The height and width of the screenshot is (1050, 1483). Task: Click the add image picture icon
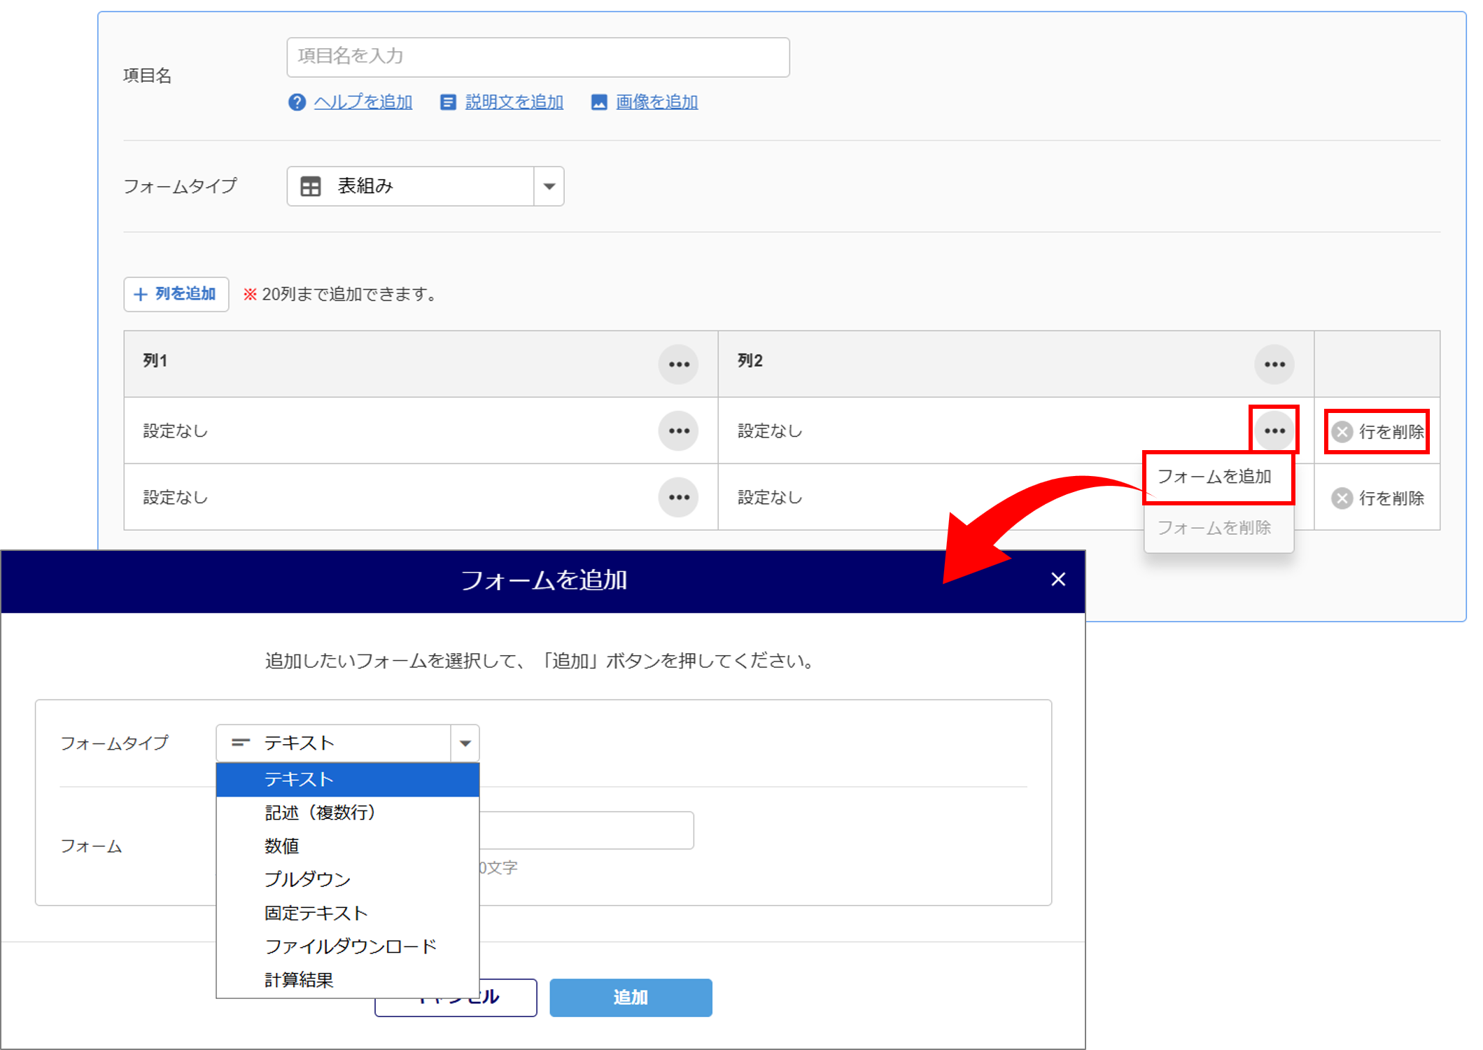point(599,102)
